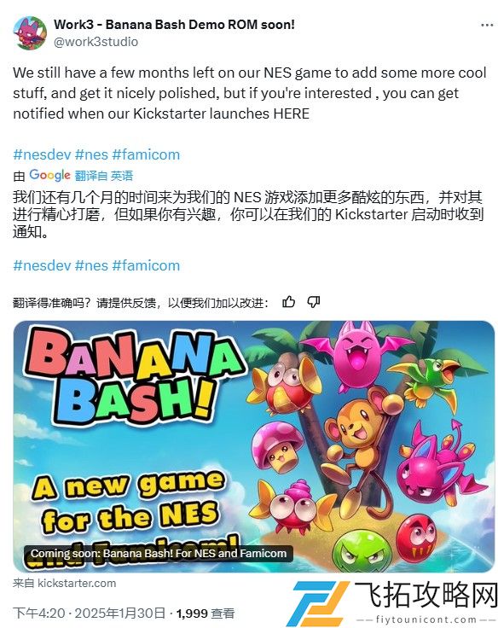
Task: Open the #nes hashtag in original text
Action: (x=92, y=154)
